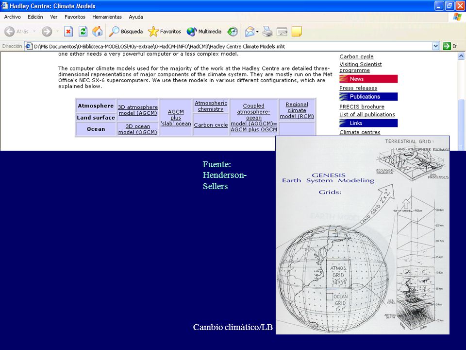Open the Climate centres link
This screenshot has width=466, height=350.
(x=360, y=132)
